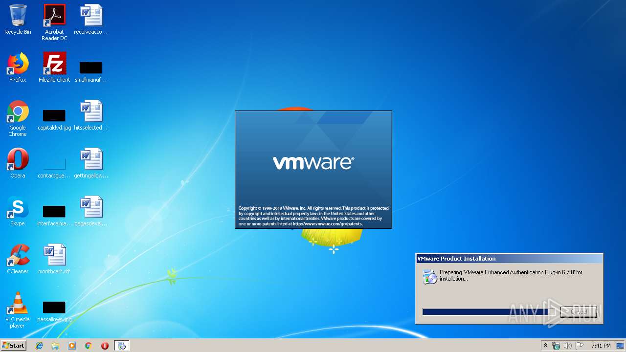Select the hitsselected Word document
626x352 pixels.
pyautogui.click(x=91, y=116)
